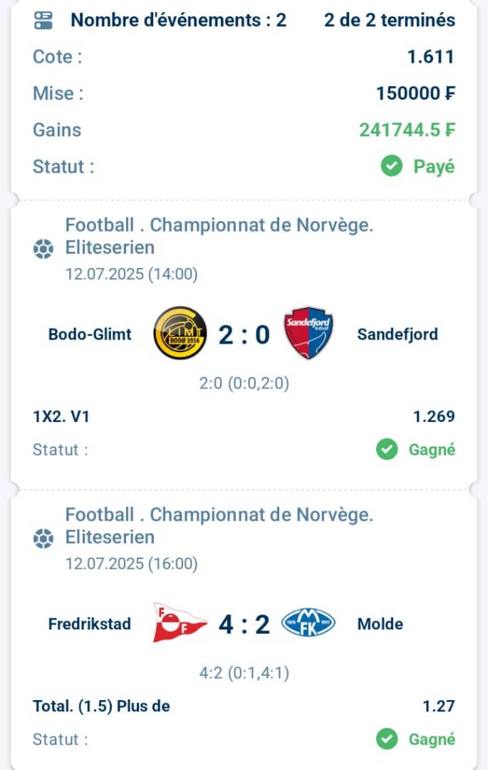Click the events count icon at top
This screenshot has width=488, height=770.
43,21
